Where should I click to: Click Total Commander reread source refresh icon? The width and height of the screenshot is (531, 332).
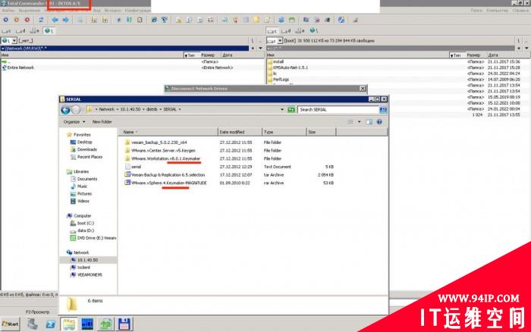[41, 20]
